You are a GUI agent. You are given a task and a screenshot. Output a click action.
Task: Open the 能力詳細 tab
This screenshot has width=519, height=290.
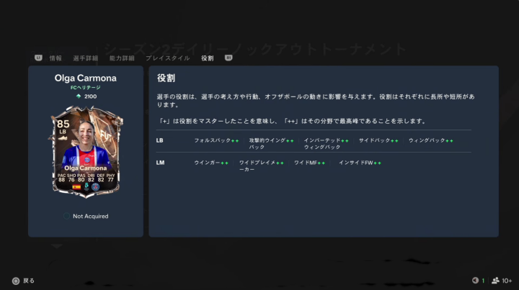pyautogui.click(x=122, y=58)
